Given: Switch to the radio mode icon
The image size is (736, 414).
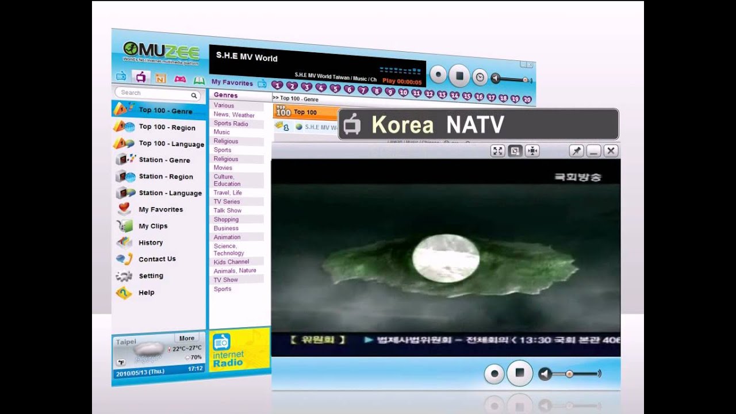Looking at the screenshot, I should pos(121,76).
